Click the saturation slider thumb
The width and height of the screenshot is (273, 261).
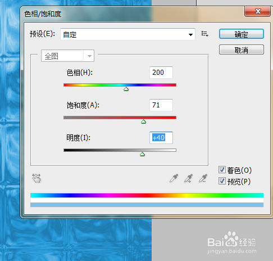coord(143,121)
